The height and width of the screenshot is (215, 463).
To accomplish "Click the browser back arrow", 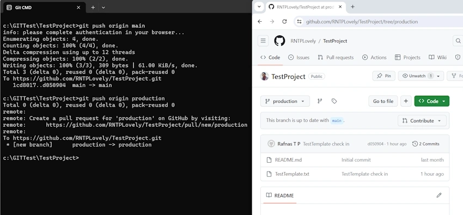I will click(260, 22).
